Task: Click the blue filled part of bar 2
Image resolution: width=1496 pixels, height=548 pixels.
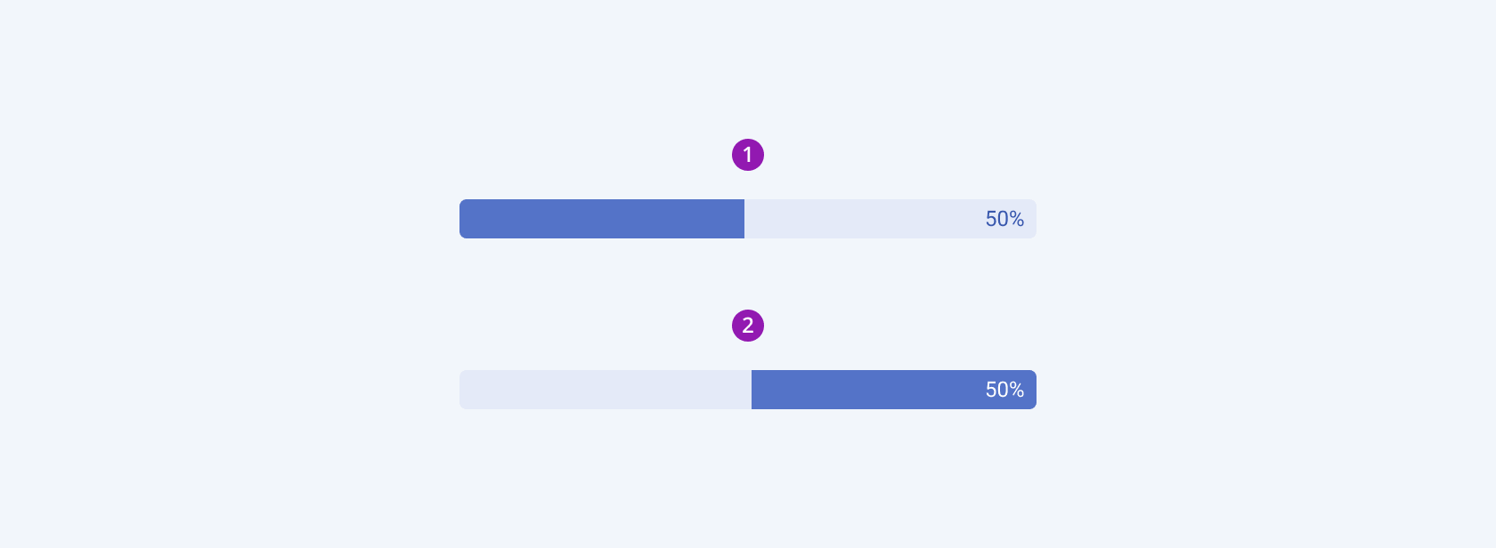Action: tap(894, 390)
